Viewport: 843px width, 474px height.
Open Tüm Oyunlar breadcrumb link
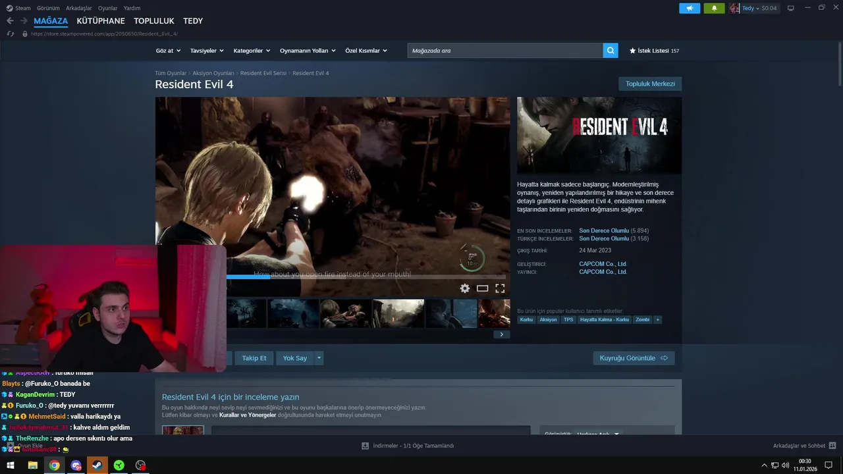(x=171, y=73)
